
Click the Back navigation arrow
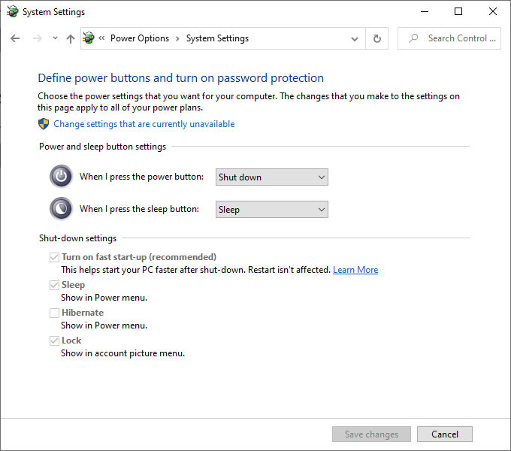tap(15, 38)
